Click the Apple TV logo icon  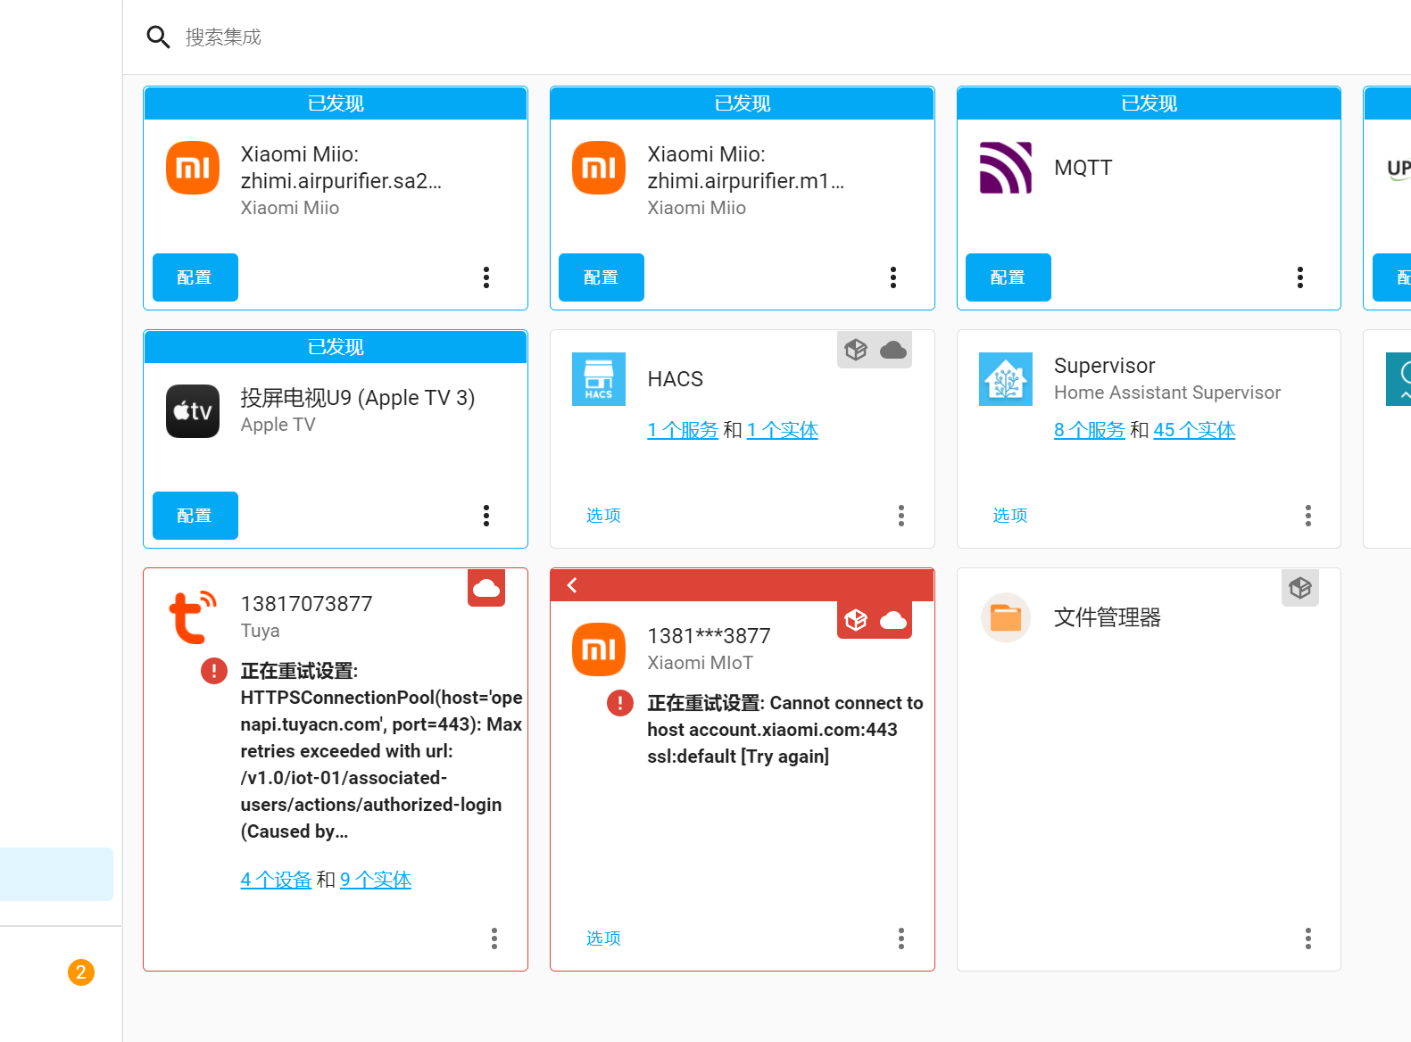[x=193, y=411]
